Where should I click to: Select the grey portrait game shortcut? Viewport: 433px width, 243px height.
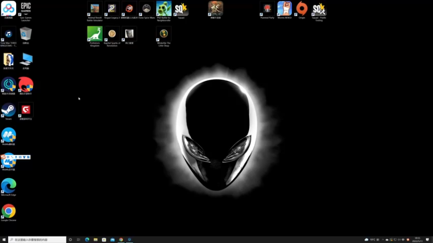tap(129, 35)
